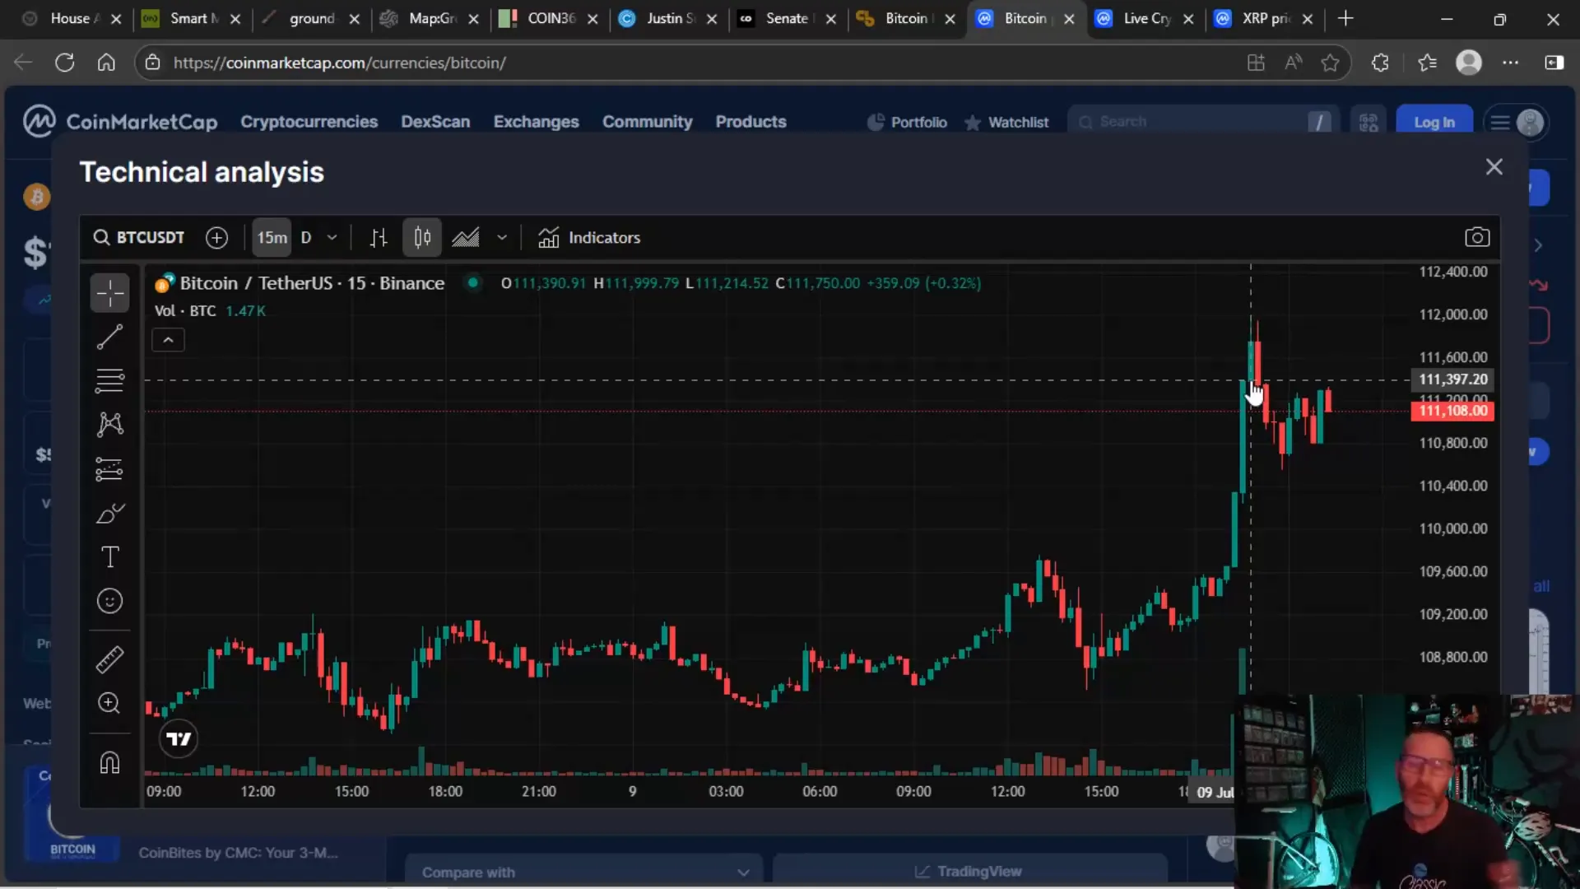The height and width of the screenshot is (889, 1580).
Task: Select the D daily timeframe
Action: pyautogui.click(x=306, y=238)
